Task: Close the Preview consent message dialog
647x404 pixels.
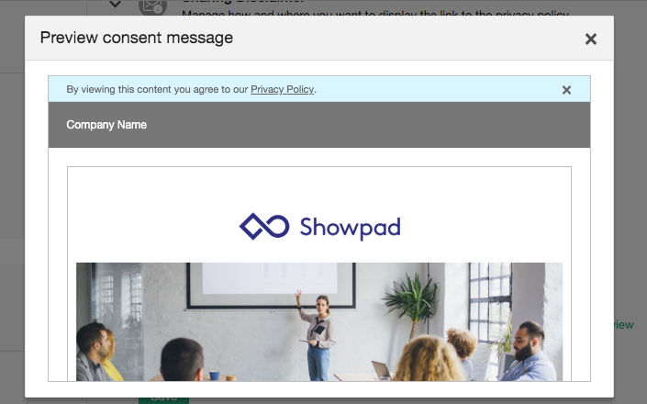Action: click(591, 39)
